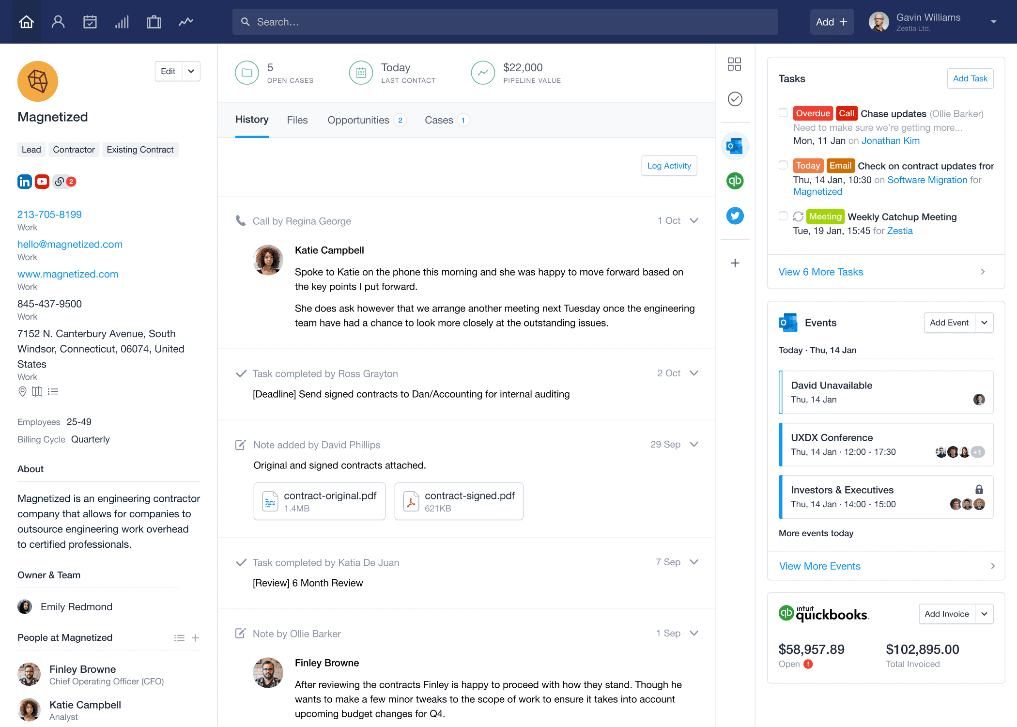The height and width of the screenshot is (727, 1017).
Task: Switch to the Opportunities tab
Action: tap(359, 120)
